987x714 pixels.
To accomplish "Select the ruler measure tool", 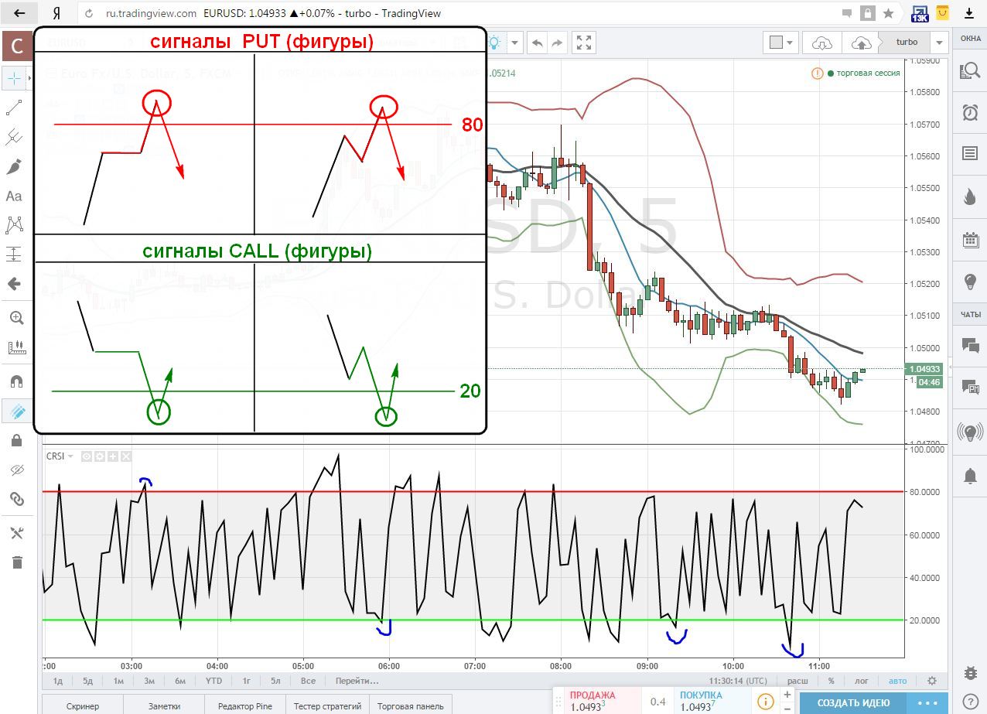I will click(x=16, y=347).
